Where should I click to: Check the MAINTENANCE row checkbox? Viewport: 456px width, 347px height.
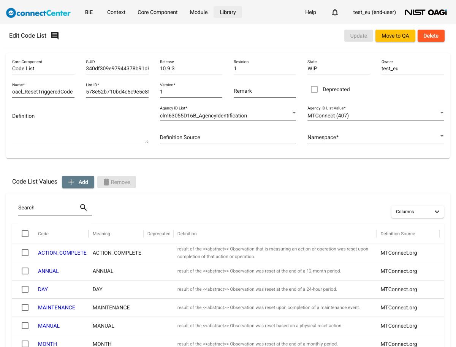pyautogui.click(x=25, y=307)
